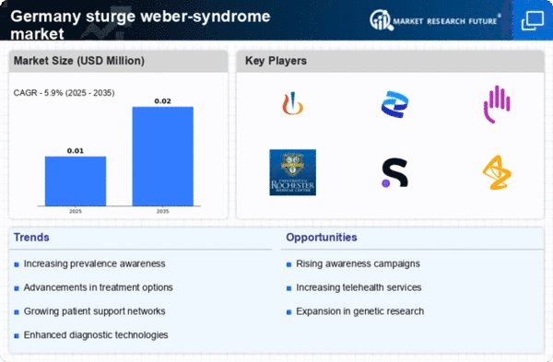Viewport: 553px width, 362px height.
Task: Click the CAGR - 5.9% (2025 - 2035) label
Action: (x=64, y=93)
